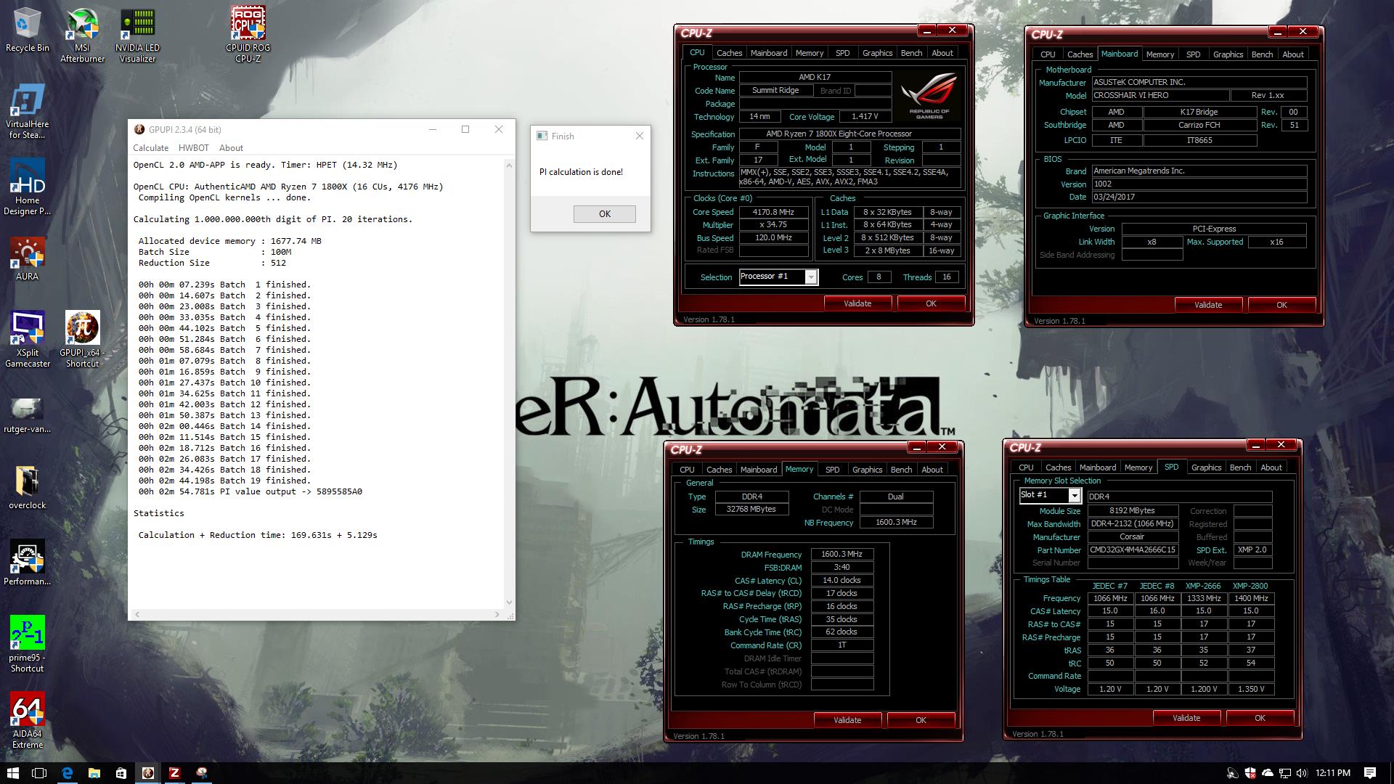Open Home Designer Pro desktop icon
1394x784 pixels.
(27, 187)
